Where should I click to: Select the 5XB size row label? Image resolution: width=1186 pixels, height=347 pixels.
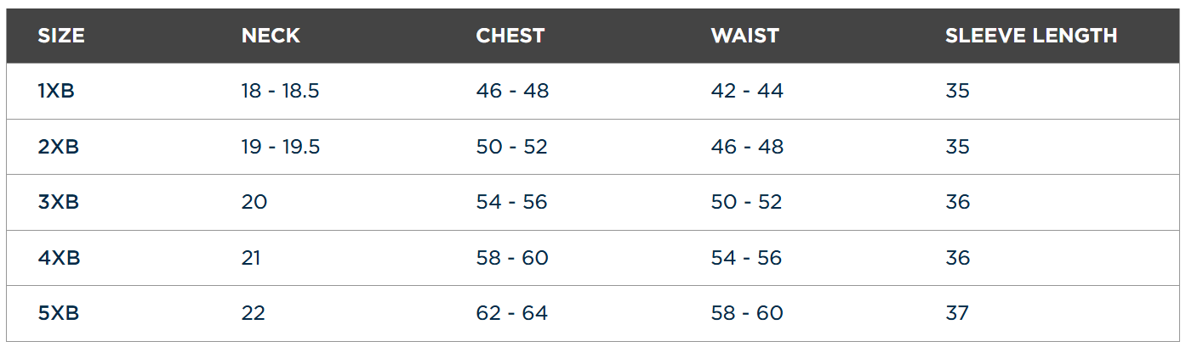point(59,313)
